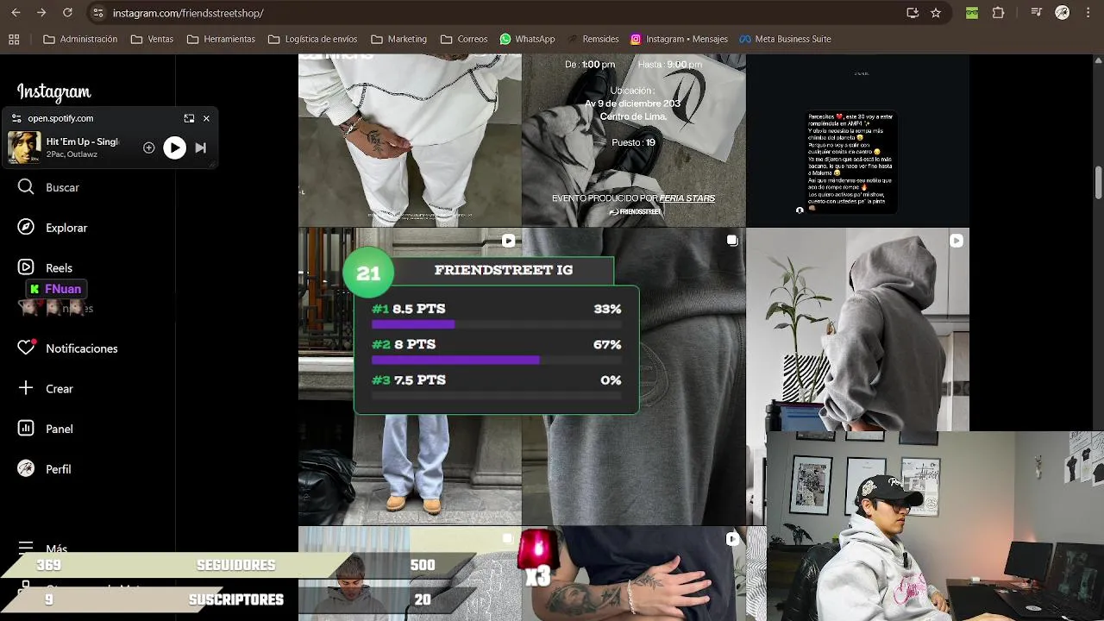The width and height of the screenshot is (1104, 621).
Task: Close the Spotify media popup
Action: 206,118
